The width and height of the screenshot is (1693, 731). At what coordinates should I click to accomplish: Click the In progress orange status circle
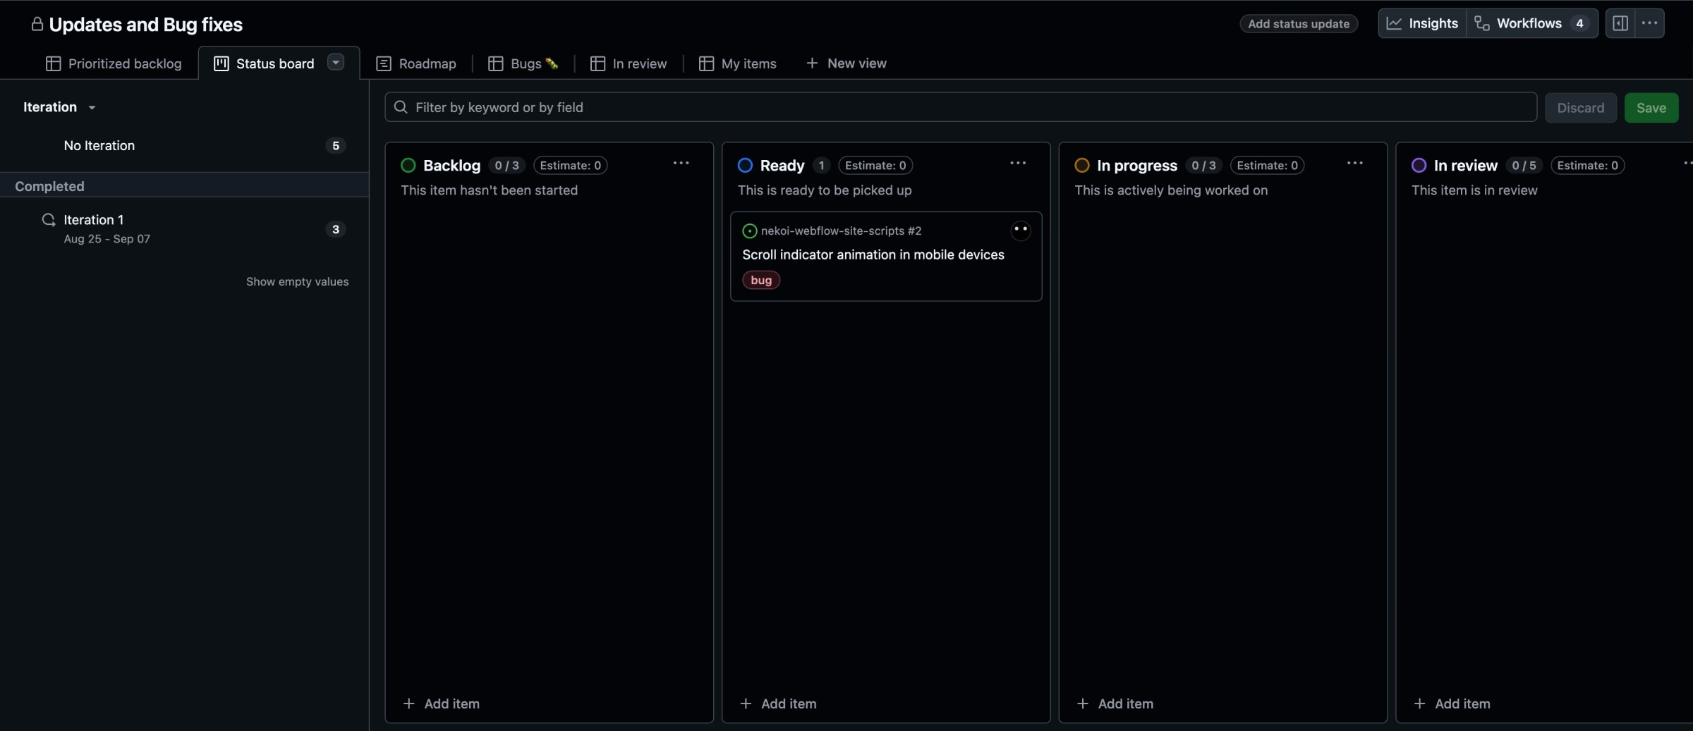point(1081,165)
